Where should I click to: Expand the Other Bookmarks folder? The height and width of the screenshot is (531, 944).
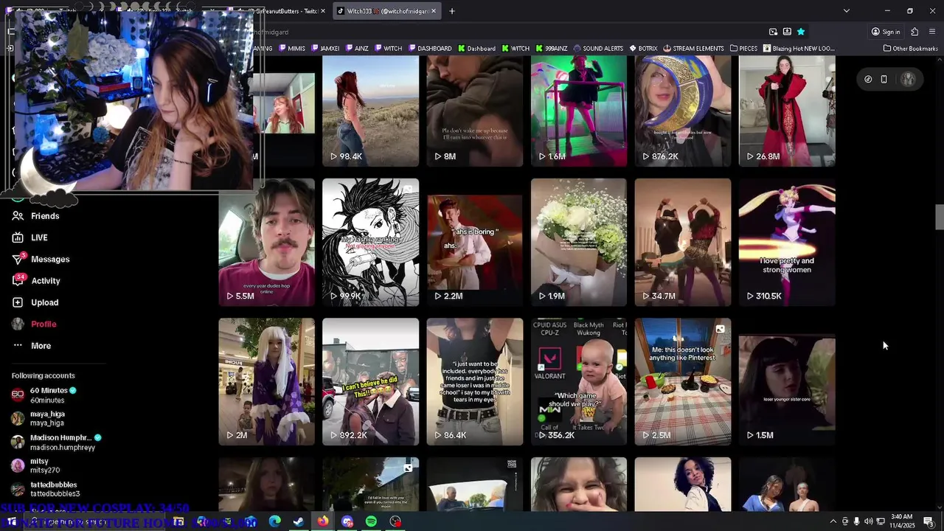(x=910, y=49)
